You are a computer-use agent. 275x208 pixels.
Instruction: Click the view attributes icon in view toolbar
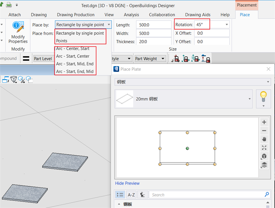click(6, 80)
